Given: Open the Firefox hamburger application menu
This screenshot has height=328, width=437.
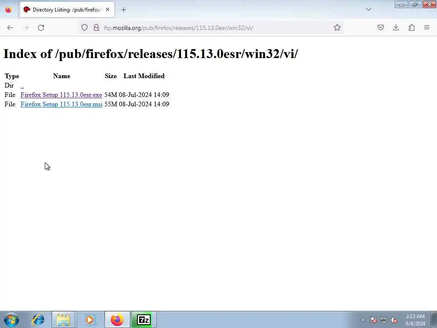Looking at the screenshot, I should (x=427, y=27).
